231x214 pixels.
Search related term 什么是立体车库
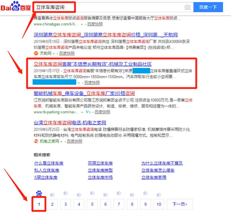tap(49, 163)
